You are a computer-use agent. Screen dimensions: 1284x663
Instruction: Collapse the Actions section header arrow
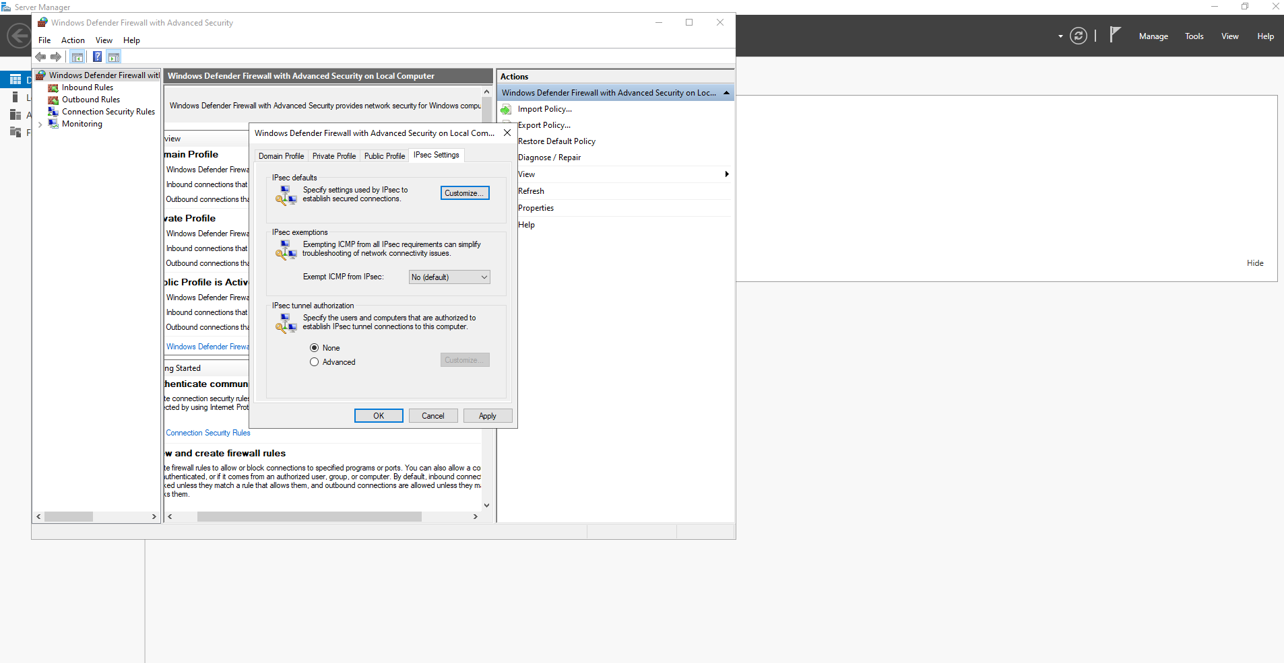tap(726, 93)
